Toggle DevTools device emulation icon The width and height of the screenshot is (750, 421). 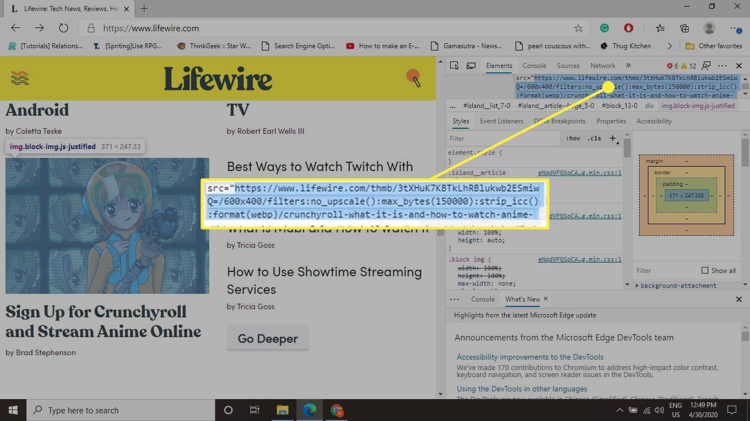(x=471, y=66)
